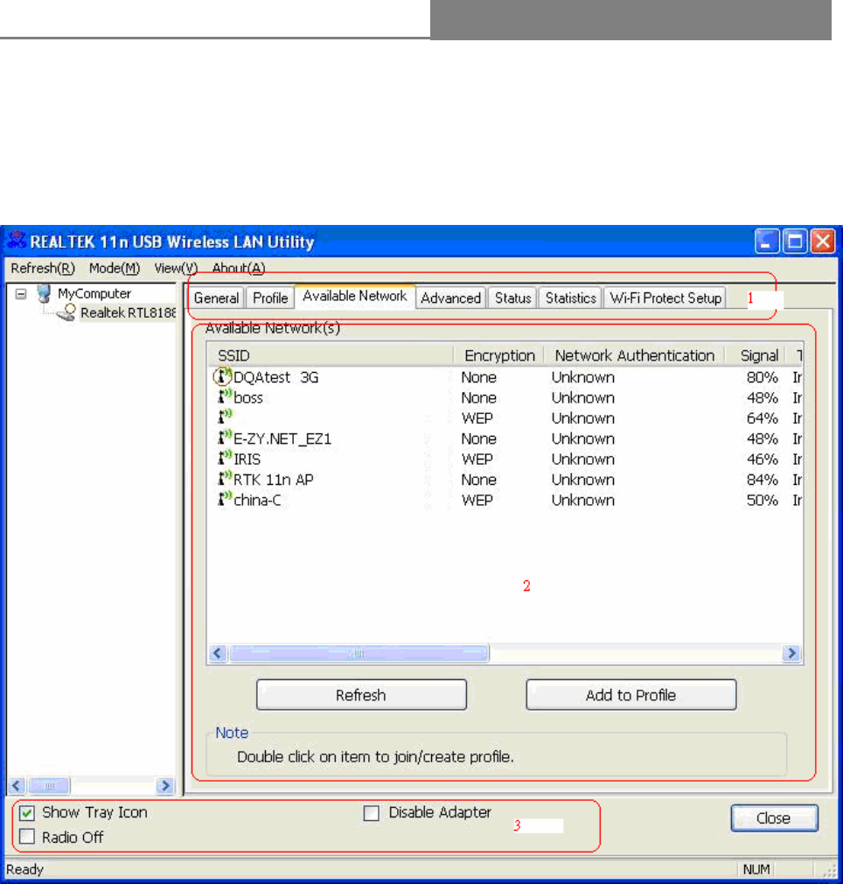843x884 pixels.
Task: Select the china-C network row
Action: coord(505,500)
